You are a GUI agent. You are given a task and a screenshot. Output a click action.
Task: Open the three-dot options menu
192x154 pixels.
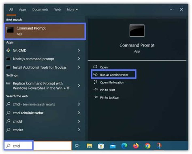point(172,10)
